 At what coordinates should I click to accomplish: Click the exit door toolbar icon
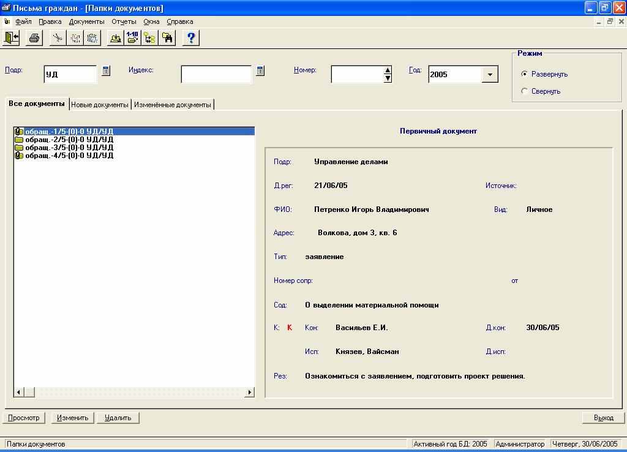pos(12,38)
